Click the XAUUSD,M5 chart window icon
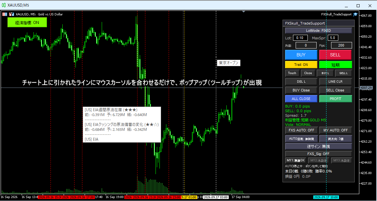 click(x=4, y=5)
